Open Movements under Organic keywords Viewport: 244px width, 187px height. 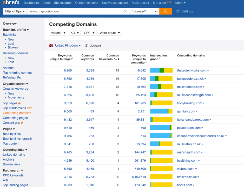coord(16,98)
